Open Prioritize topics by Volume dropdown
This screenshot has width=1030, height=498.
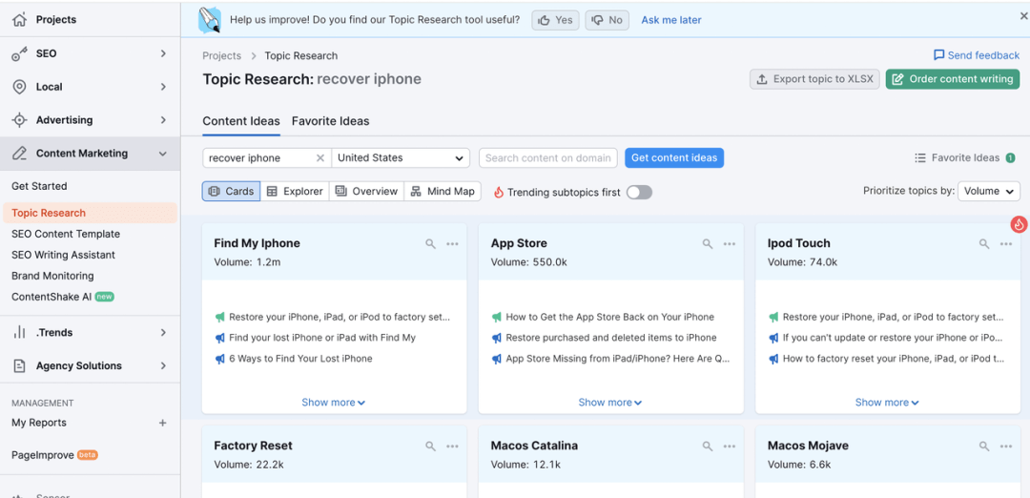(988, 191)
